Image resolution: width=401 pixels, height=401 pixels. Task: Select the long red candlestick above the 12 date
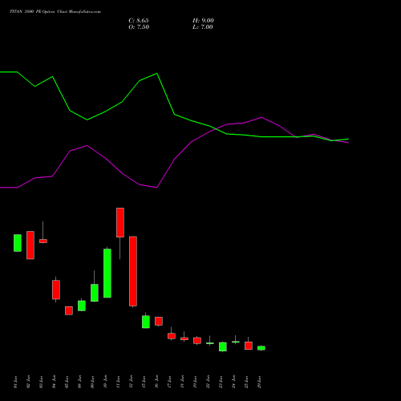pyautogui.click(x=133, y=271)
